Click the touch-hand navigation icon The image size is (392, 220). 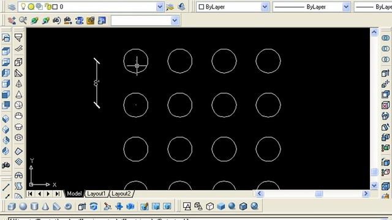12,20
